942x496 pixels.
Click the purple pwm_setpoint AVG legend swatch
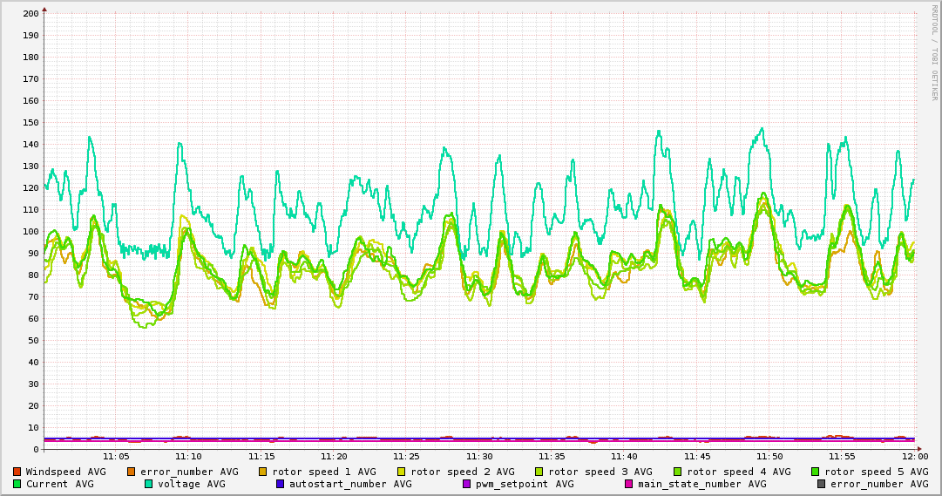[x=467, y=484]
